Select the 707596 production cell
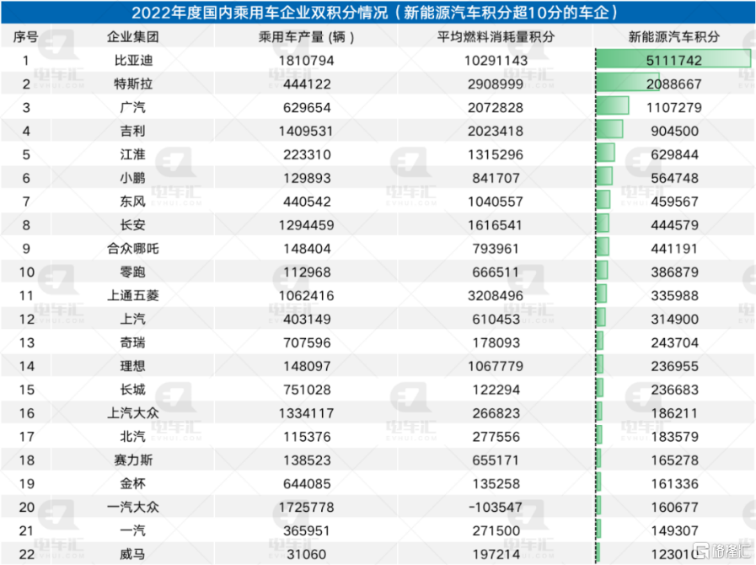 307,343
